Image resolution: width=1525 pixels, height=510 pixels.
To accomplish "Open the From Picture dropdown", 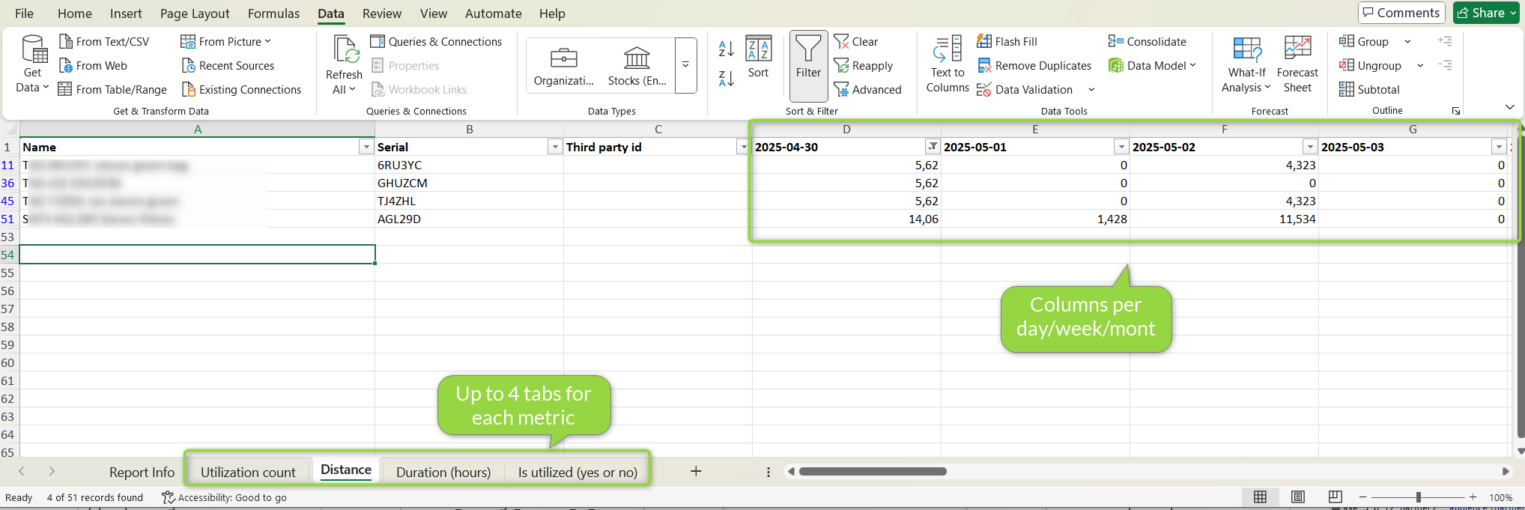I will point(226,42).
